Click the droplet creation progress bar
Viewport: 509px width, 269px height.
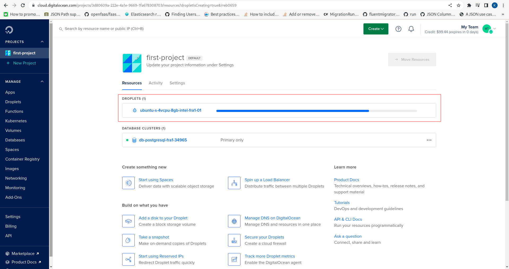(317, 111)
